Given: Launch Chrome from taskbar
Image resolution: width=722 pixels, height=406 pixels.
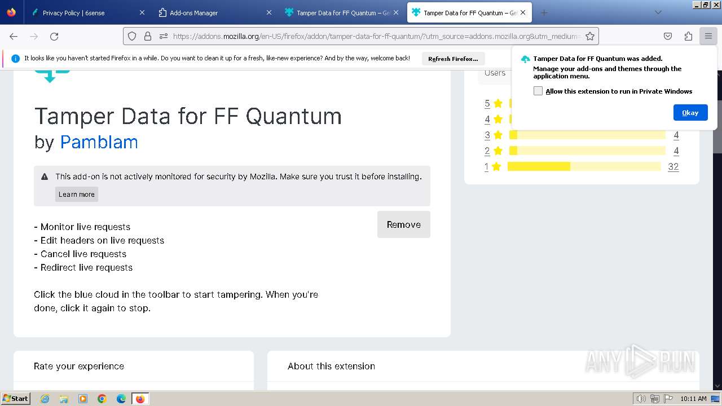Looking at the screenshot, I should pos(102,399).
